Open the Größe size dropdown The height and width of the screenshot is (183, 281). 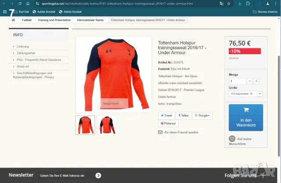[245, 94]
